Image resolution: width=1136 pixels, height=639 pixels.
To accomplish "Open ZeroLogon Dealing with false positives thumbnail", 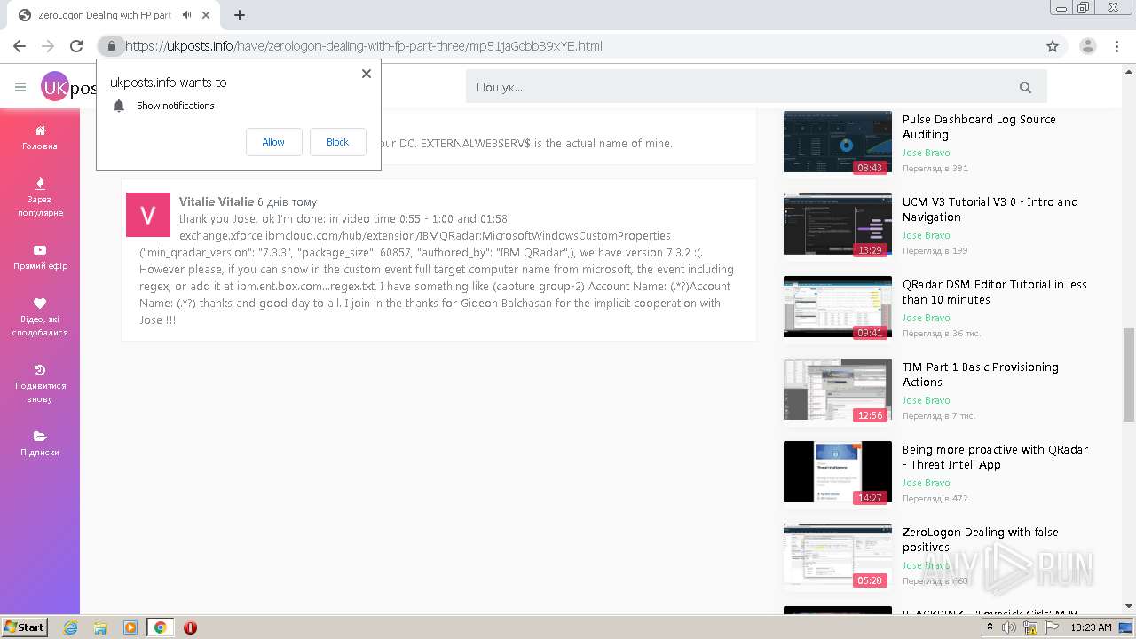I will [x=838, y=555].
